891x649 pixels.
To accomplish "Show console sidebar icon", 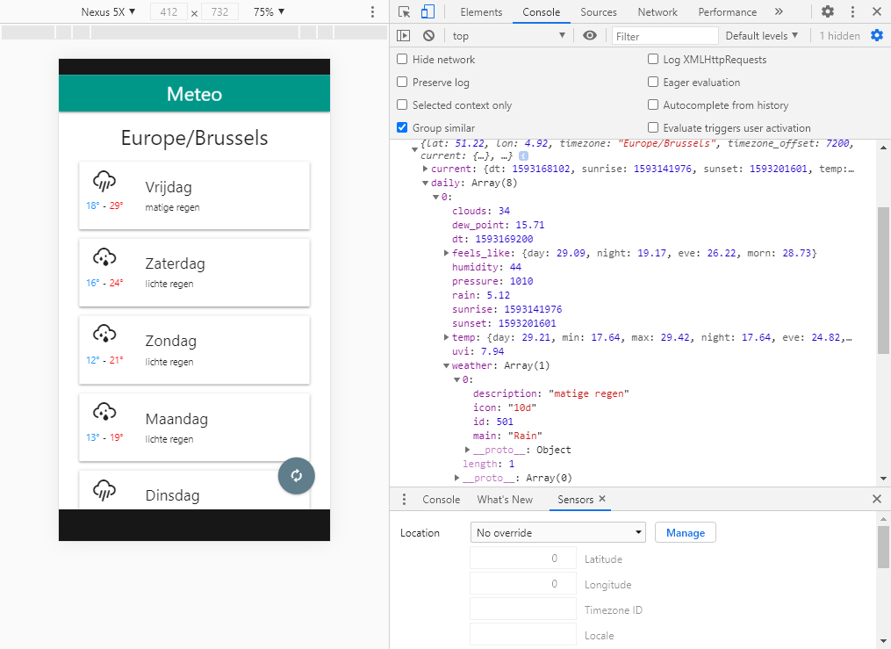I will pyautogui.click(x=404, y=36).
